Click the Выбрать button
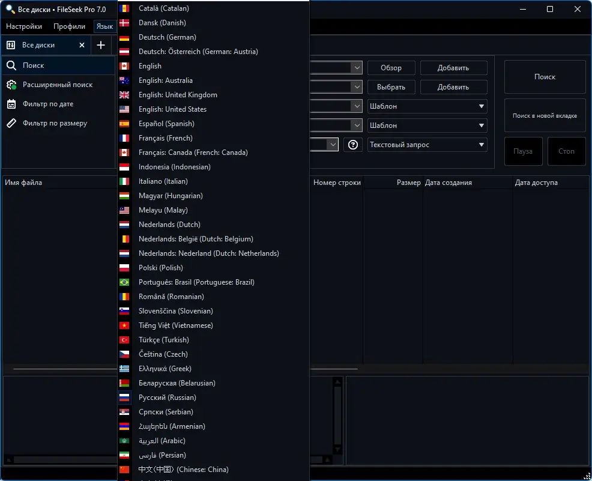This screenshot has height=481, width=592. pyautogui.click(x=391, y=87)
